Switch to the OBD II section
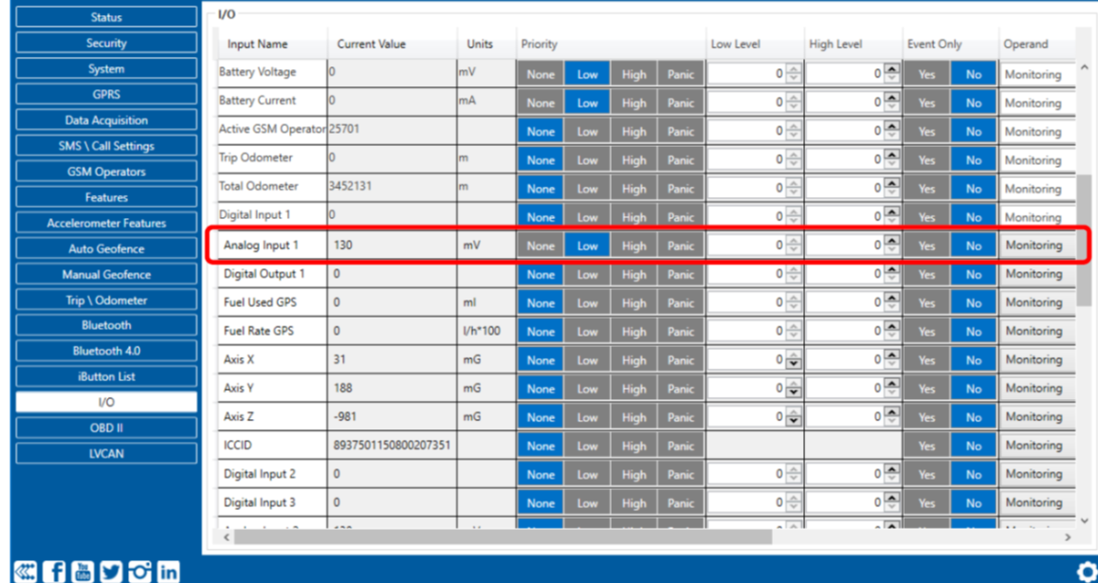Image resolution: width=1098 pixels, height=583 pixels. coord(106,428)
